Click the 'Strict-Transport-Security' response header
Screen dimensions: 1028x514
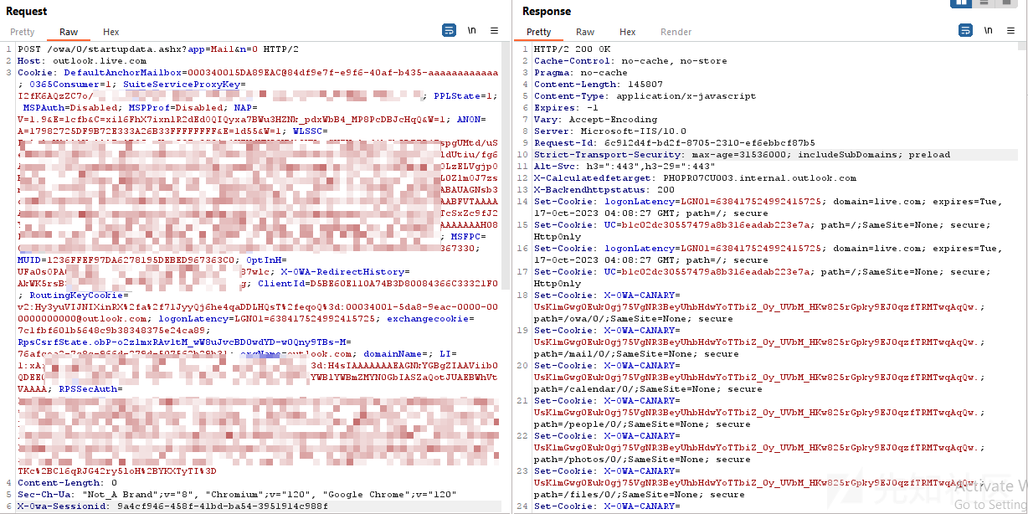tap(743, 155)
